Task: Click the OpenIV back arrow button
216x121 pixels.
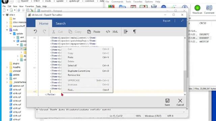Action: (x=5, y=1)
